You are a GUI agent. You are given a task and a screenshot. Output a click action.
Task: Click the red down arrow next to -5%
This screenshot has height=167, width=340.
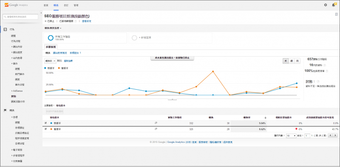[296, 129]
